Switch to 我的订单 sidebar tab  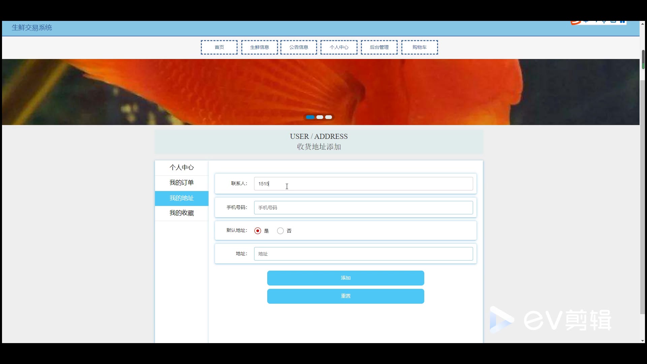point(182,183)
